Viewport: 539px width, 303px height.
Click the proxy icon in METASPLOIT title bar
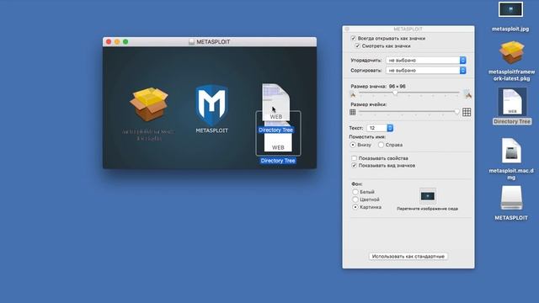191,42
